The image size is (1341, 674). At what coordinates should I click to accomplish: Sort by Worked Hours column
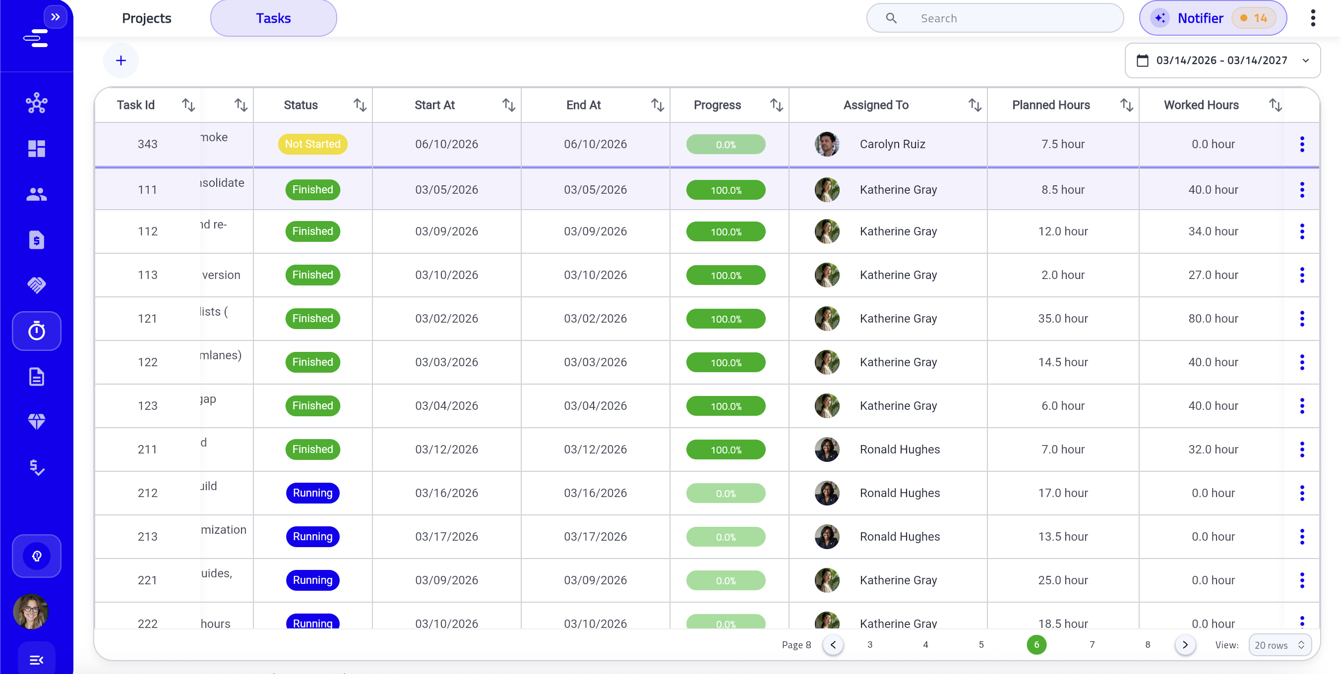click(x=1275, y=105)
